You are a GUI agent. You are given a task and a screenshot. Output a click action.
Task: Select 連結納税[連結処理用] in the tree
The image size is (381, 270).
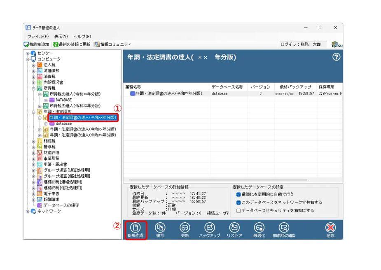point(63,182)
